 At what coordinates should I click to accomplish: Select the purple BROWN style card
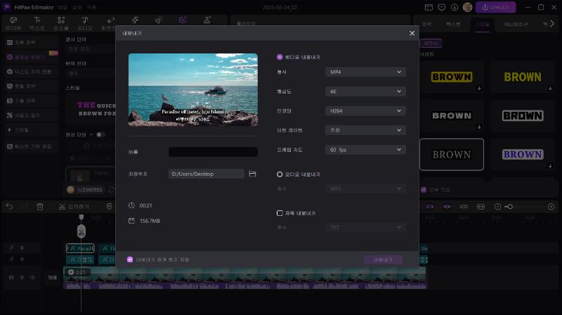[523, 155]
